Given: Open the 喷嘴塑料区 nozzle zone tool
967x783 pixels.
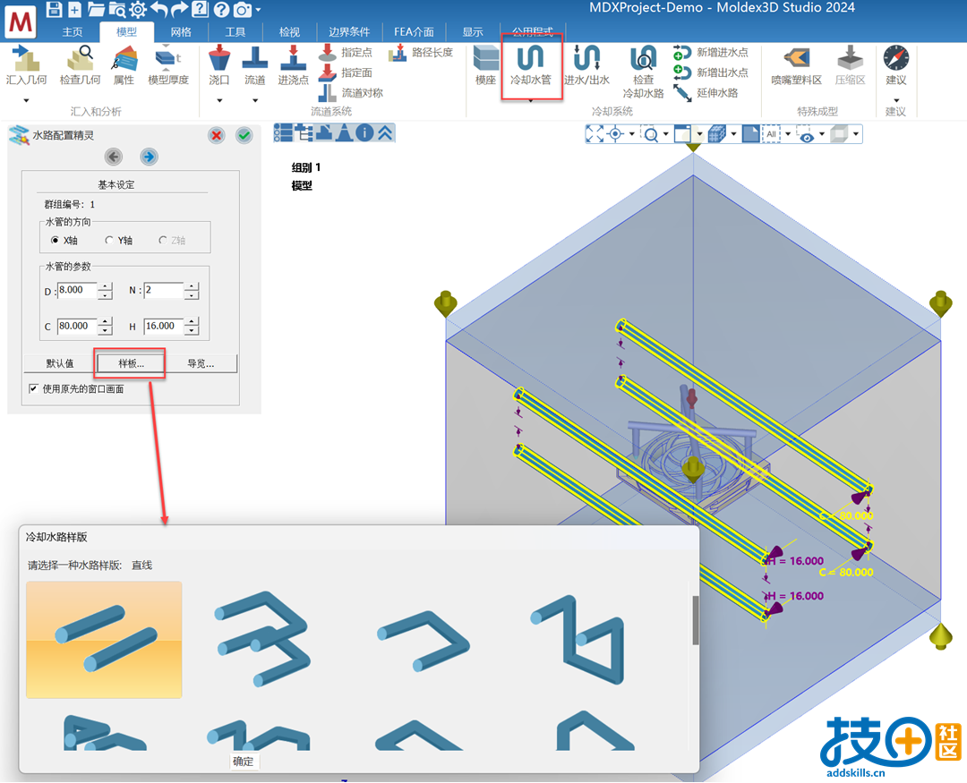Looking at the screenshot, I should pos(796,65).
